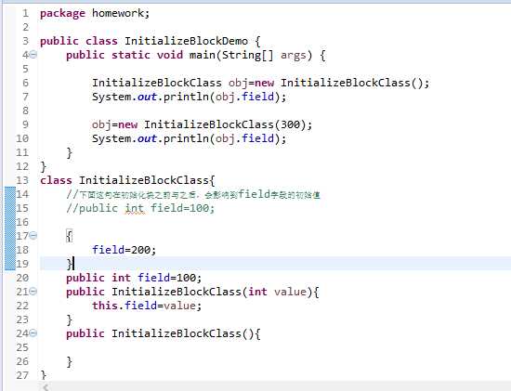Click 'obj.field' on line 10

(244, 138)
